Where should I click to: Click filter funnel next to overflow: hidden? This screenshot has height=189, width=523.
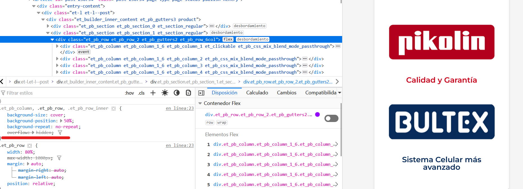[x=60, y=133]
